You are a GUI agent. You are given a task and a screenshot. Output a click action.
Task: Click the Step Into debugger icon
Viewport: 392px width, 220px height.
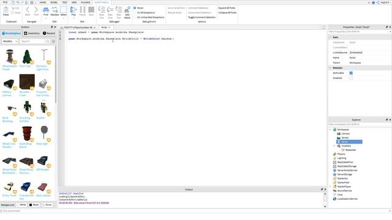[102, 10]
